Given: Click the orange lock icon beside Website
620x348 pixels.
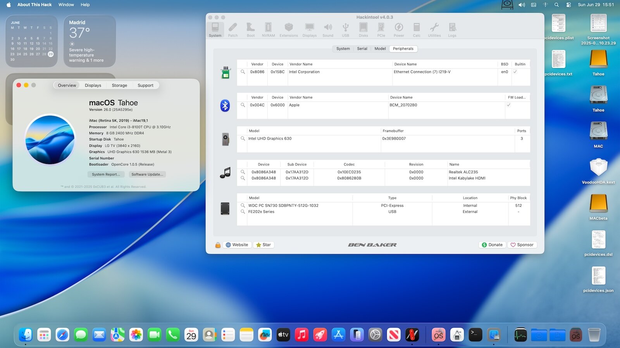Looking at the screenshot, I should click(218, 245).
